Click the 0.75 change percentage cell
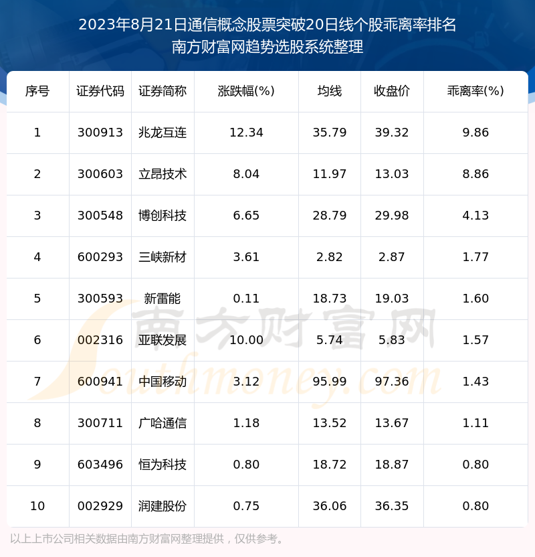The height and width of the screenshot is (557, 535). click(246, 507)
